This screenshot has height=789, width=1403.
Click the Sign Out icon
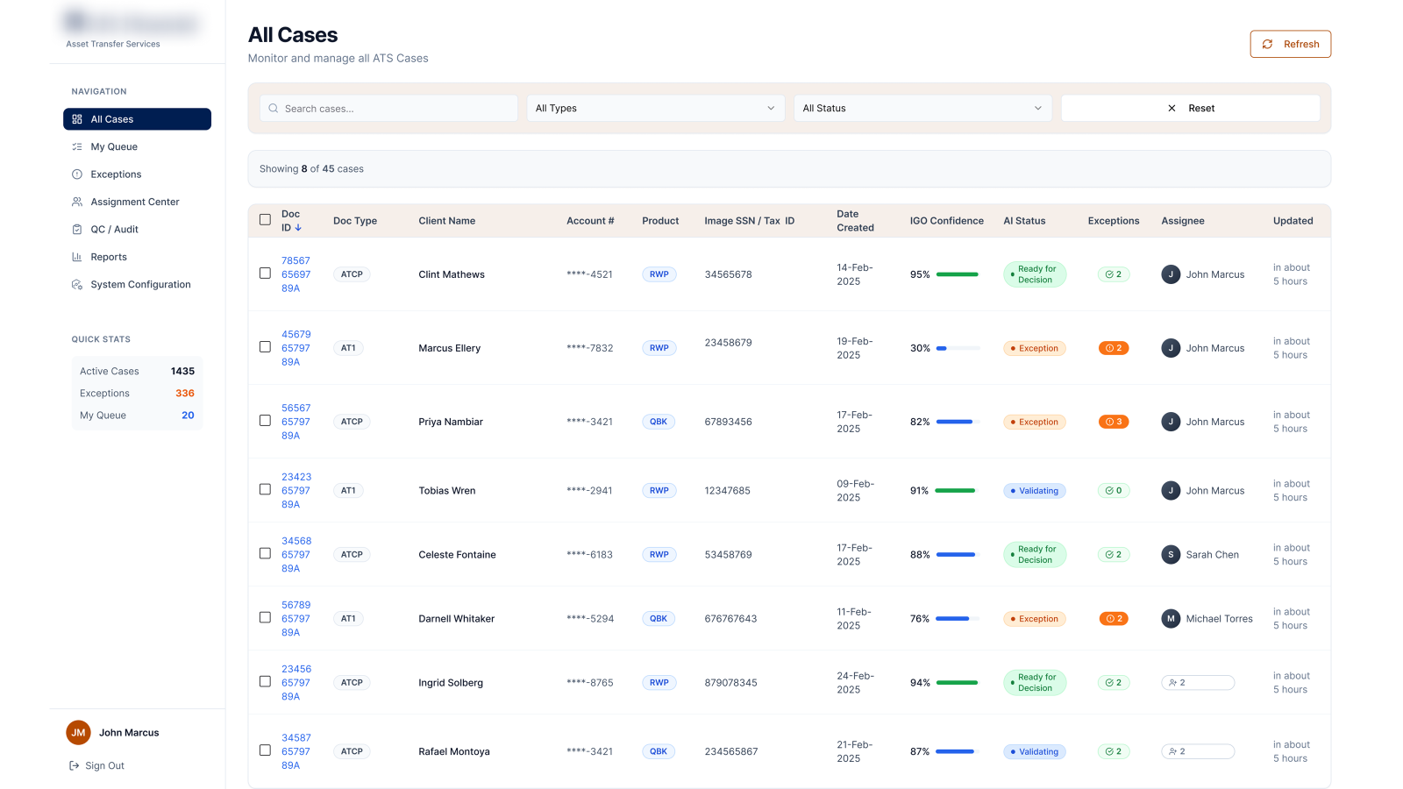(75, 766)
